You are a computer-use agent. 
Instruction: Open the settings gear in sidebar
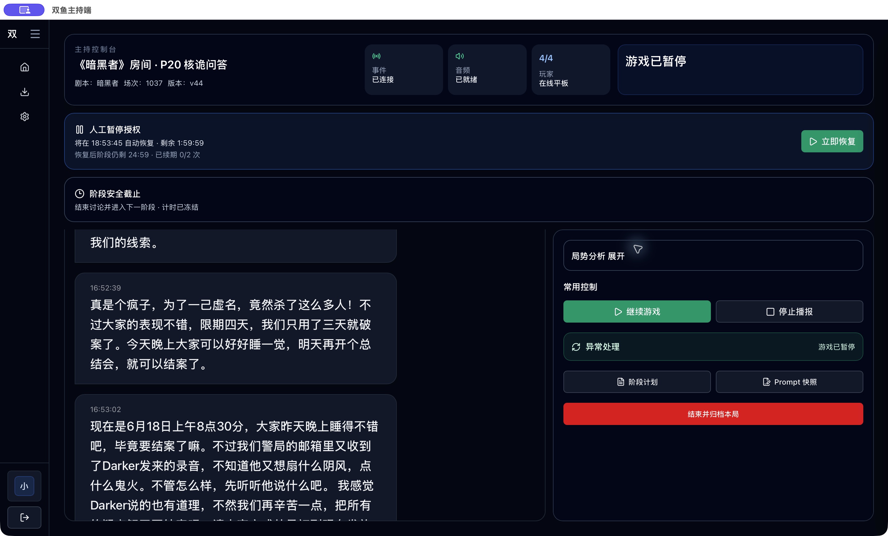24,116
